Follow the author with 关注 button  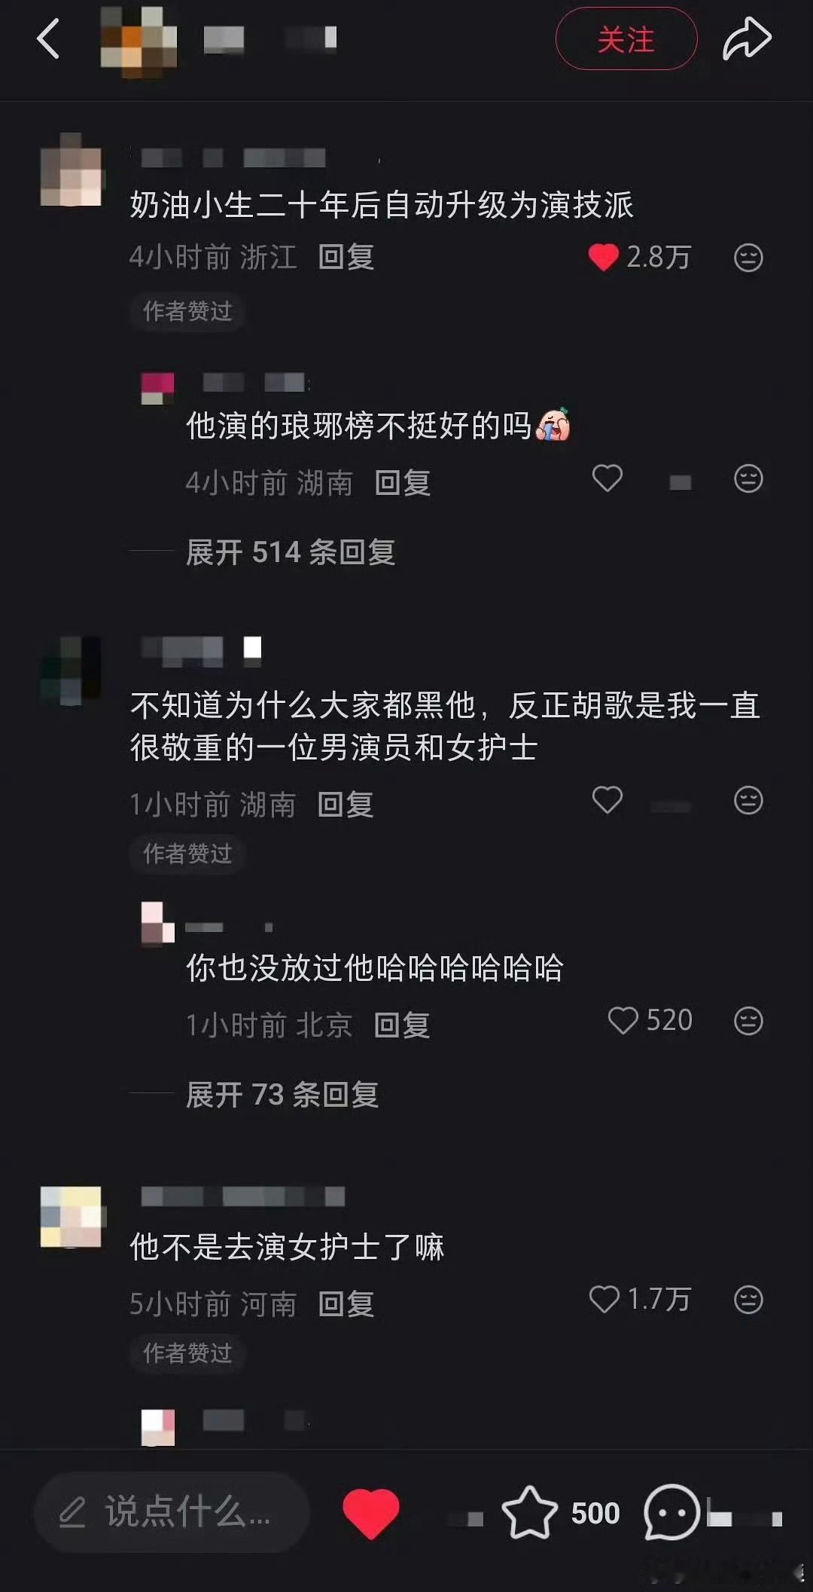[x=626, y=38]
